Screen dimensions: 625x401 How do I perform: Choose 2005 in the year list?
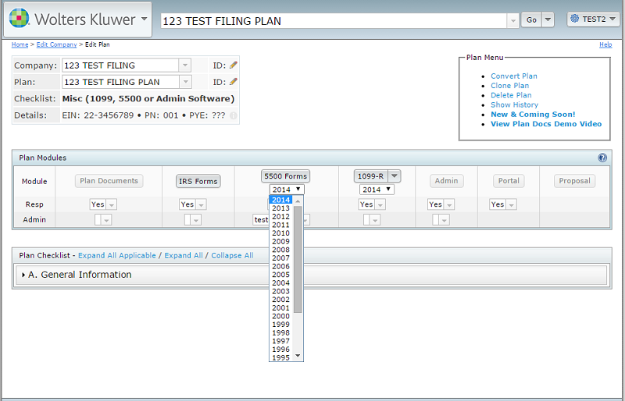(x=281, y=275)
